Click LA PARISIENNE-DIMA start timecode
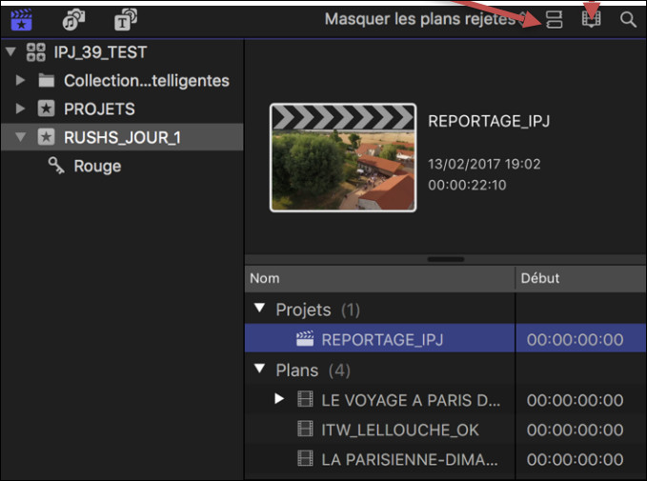 575,459
